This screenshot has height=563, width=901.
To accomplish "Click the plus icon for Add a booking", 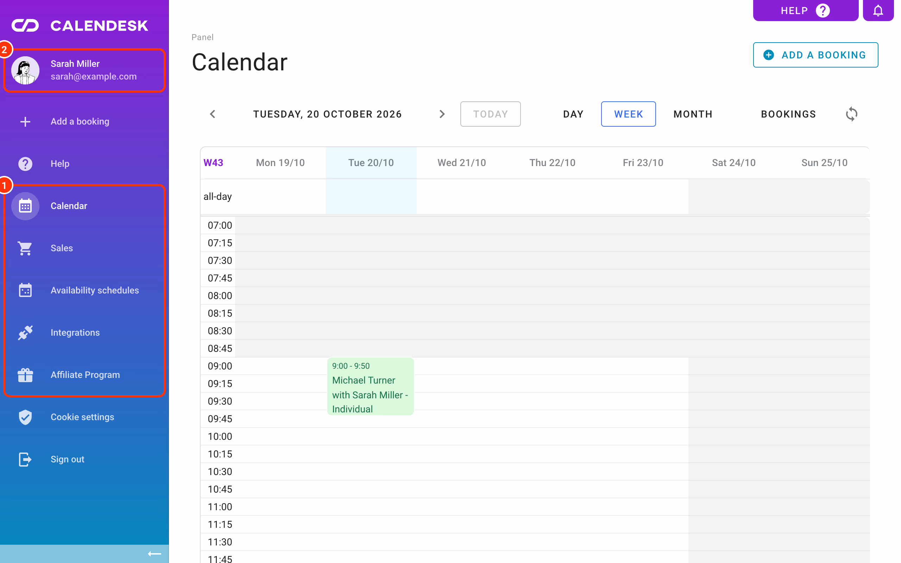I will click(25, 121).
